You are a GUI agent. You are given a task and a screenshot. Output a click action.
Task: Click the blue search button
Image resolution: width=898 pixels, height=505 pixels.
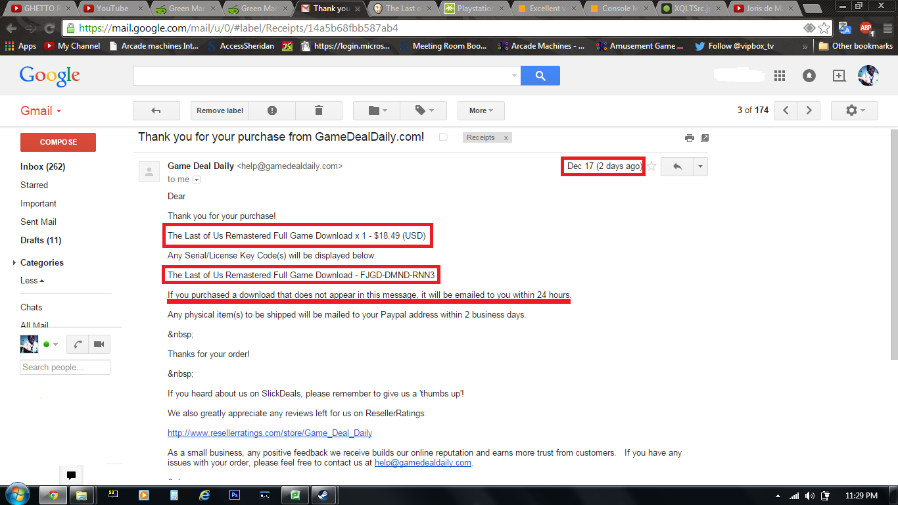coord(540,76)
